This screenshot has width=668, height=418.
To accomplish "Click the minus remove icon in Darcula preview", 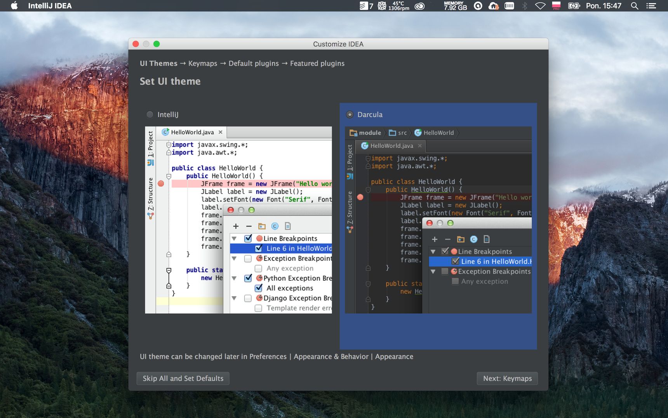I will tap(448, 239).
